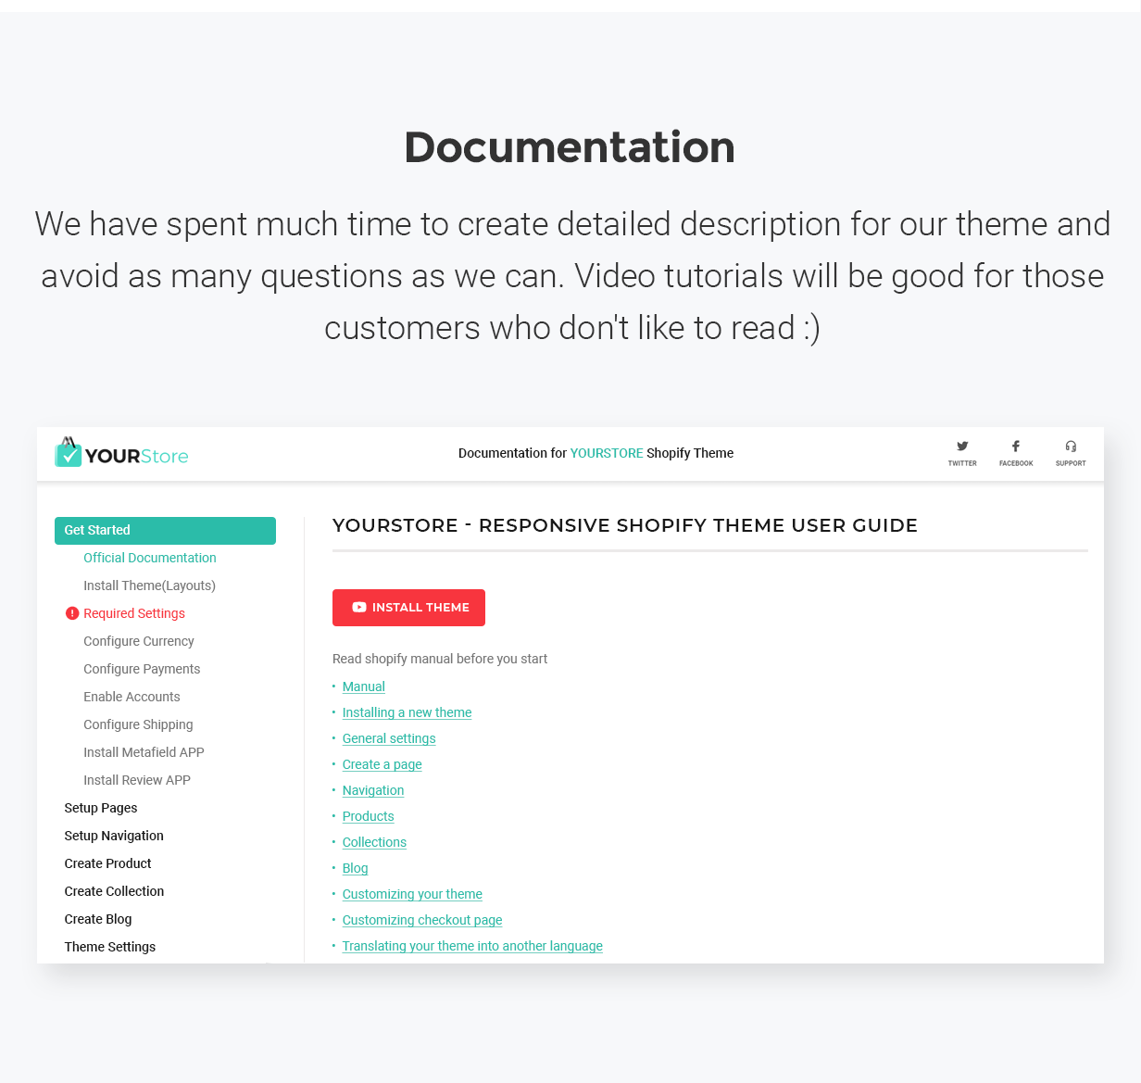The image size is (1141, 1083).
Task: Open Install Theme(Layouts) in sidebar
Action: pyautogui.click(x=149, y=586)
